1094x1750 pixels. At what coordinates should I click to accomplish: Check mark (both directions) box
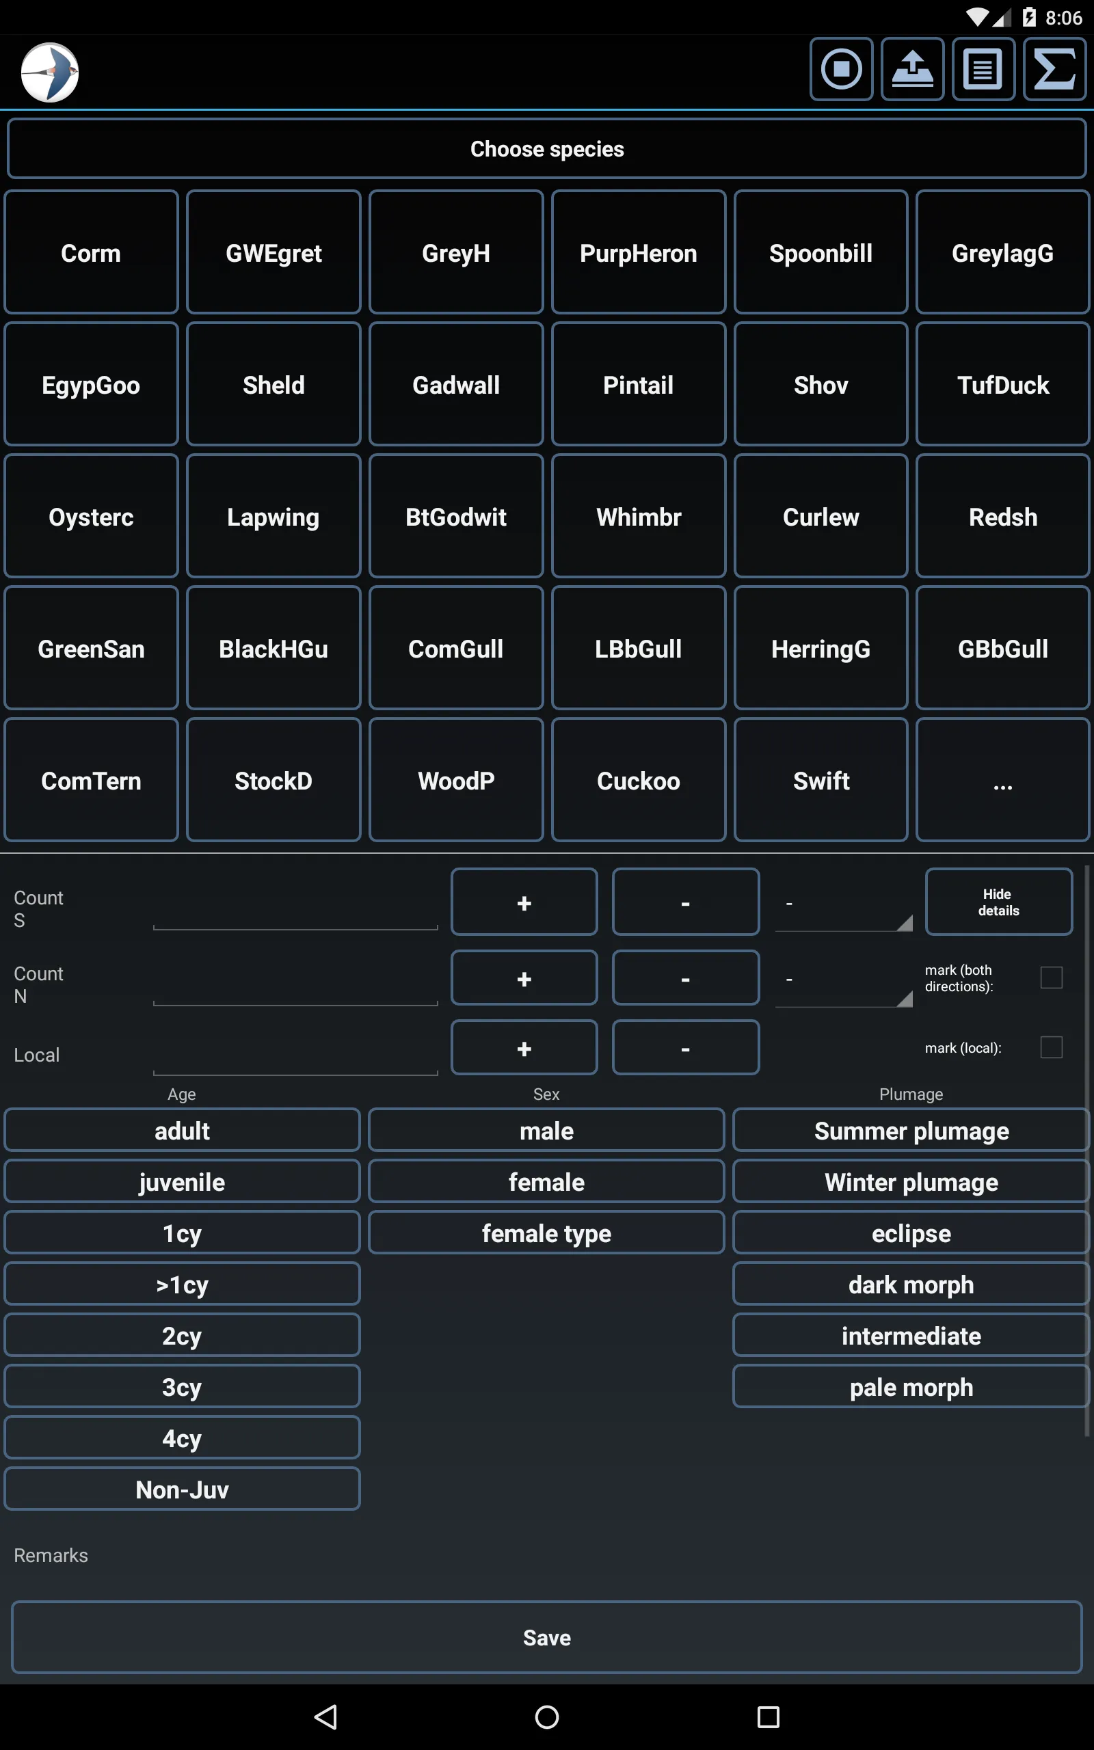(1051, 978)
